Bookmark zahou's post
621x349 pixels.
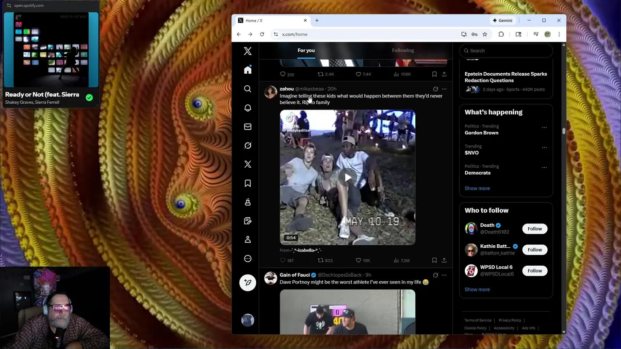(x=434, y=260)
